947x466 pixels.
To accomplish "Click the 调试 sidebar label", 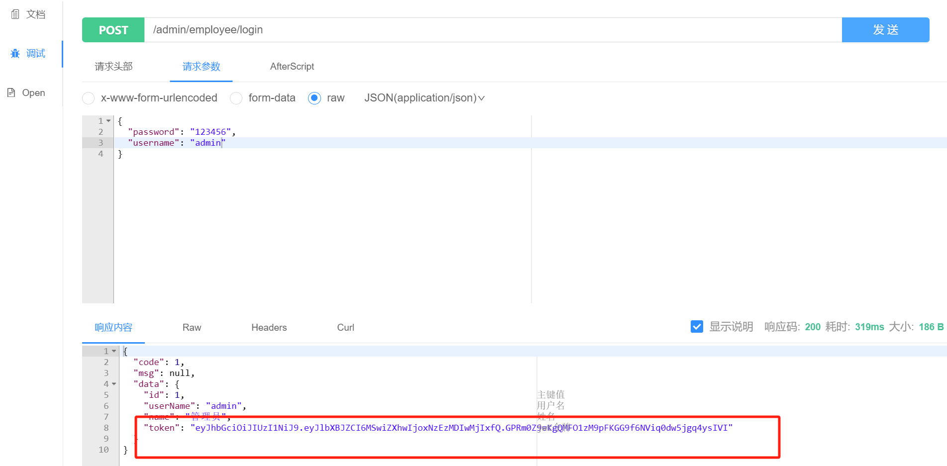I will click(36, 53).
